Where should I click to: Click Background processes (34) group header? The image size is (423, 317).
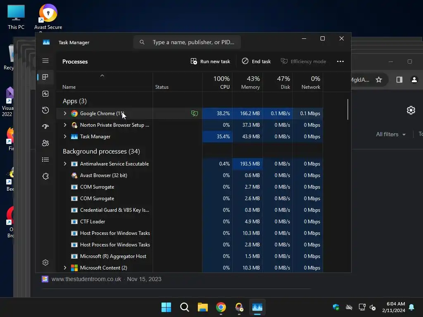point(102,151)
